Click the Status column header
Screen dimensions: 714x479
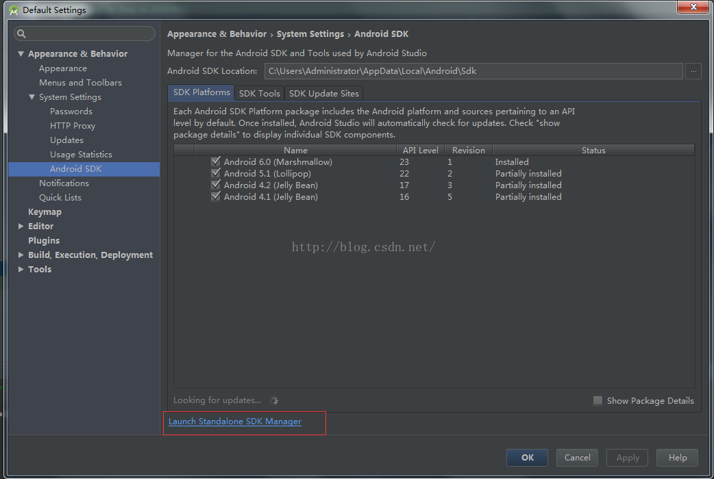(593, 150)
